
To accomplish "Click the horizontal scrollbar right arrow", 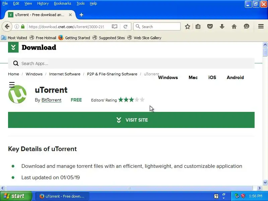I will pos(259,188).
